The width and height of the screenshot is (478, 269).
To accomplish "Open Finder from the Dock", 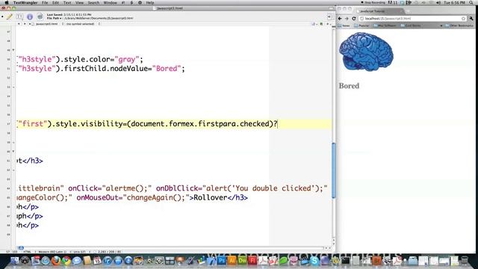I will [x=14, y=261].
